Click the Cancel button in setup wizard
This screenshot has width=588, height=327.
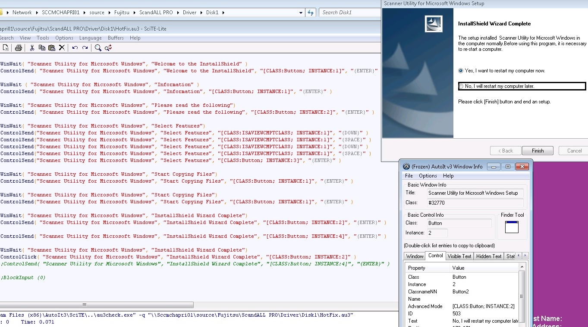tap(574, 151)
